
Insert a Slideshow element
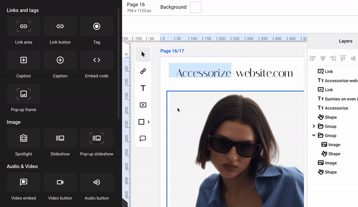[x=60, y=138]
